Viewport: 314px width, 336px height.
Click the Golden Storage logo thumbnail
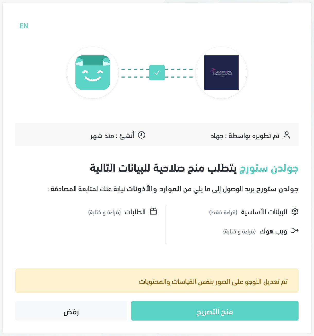(x=221, y=73)
